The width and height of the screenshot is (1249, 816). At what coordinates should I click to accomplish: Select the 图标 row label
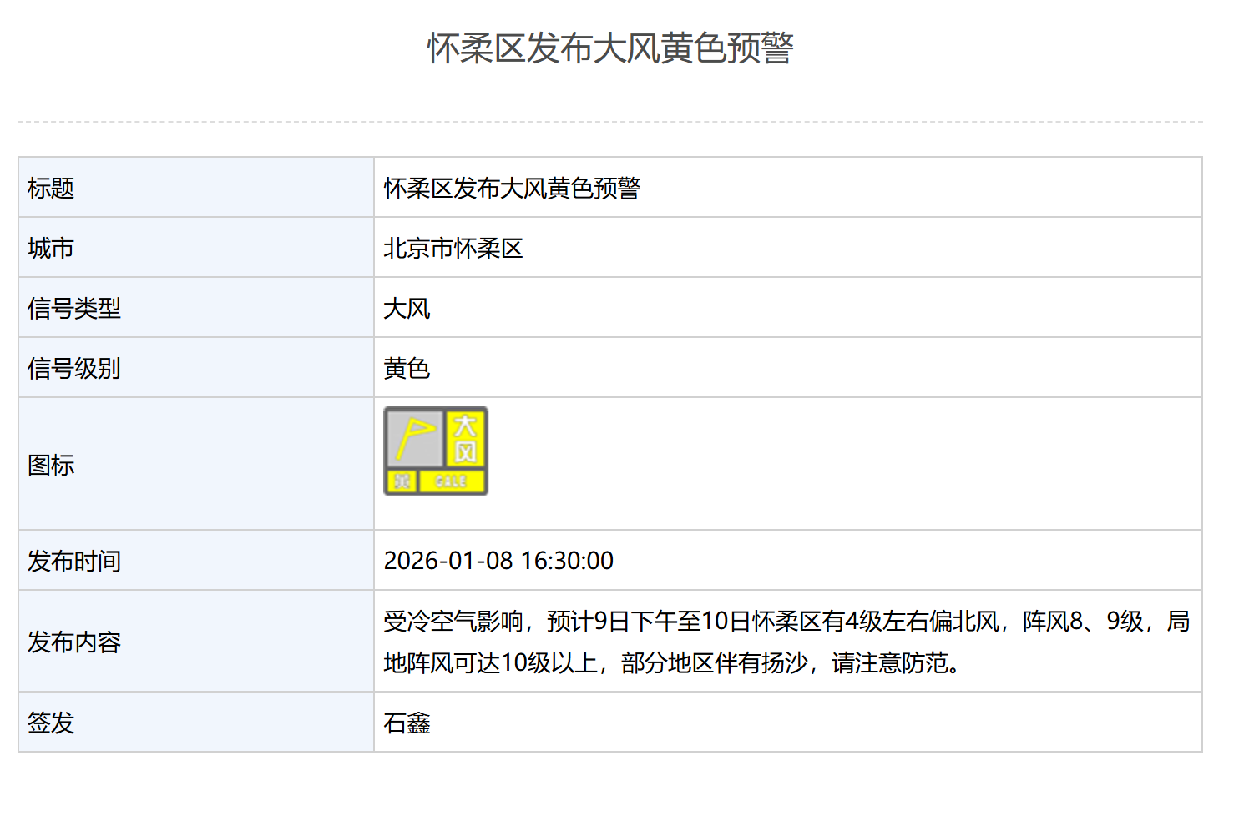(x=51, y=466)
